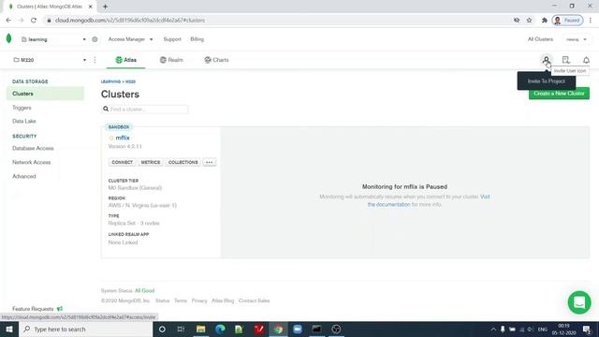
Task: Click the CONNECT button
Action: tap(123, 162)
